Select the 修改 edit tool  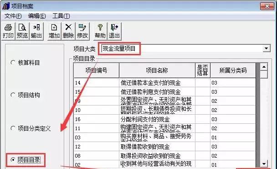[x=82, y=32]
